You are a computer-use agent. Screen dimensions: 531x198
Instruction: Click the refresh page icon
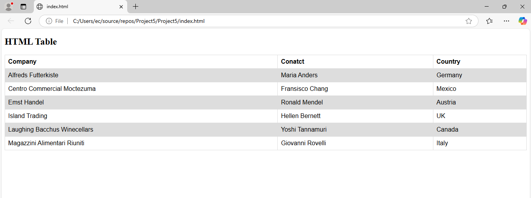point(28,21)
